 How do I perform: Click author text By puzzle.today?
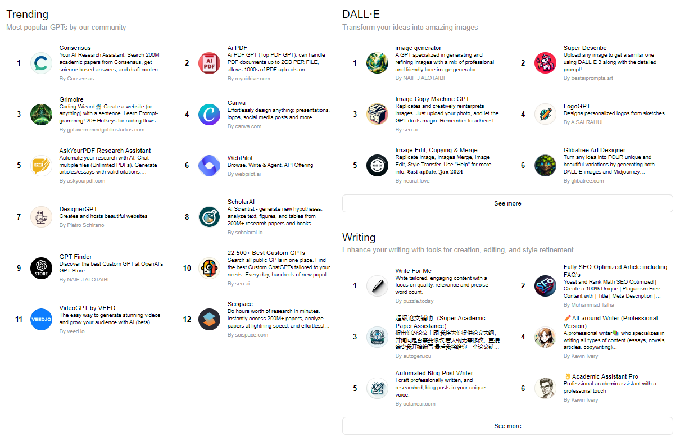tap(414, 302)
